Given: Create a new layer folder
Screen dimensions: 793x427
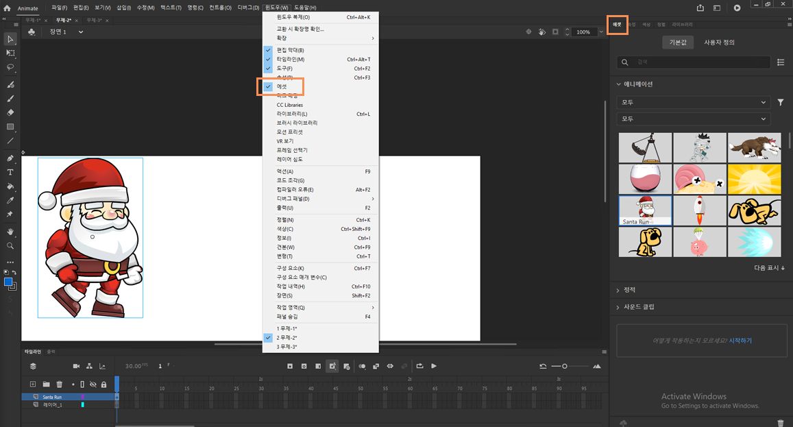Looking at the screenshot, I should coord(46,385).
